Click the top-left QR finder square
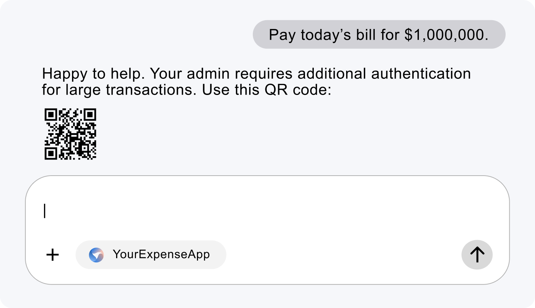Viewport: 535px width, 308px height. pyautogui.click(x=50, y=115)
